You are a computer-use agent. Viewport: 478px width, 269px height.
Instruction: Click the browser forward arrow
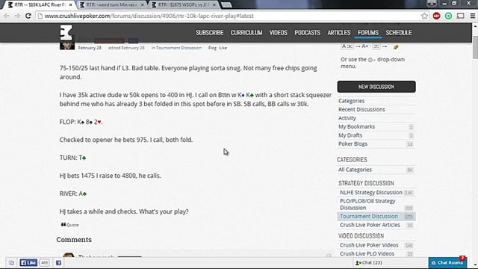pyautogui.click(x=17, y=16)
